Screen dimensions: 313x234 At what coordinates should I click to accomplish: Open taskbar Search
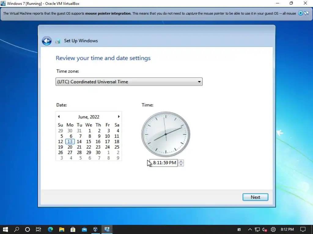pos(17,229)
